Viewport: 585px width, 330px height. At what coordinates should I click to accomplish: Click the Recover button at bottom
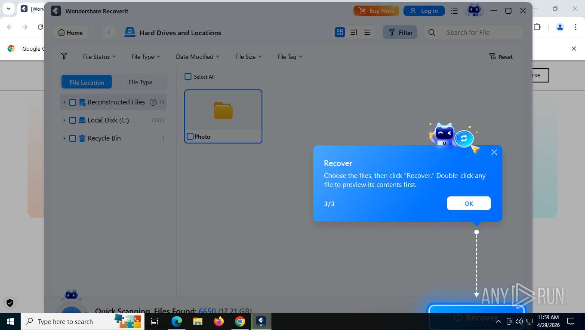(477, 317)
